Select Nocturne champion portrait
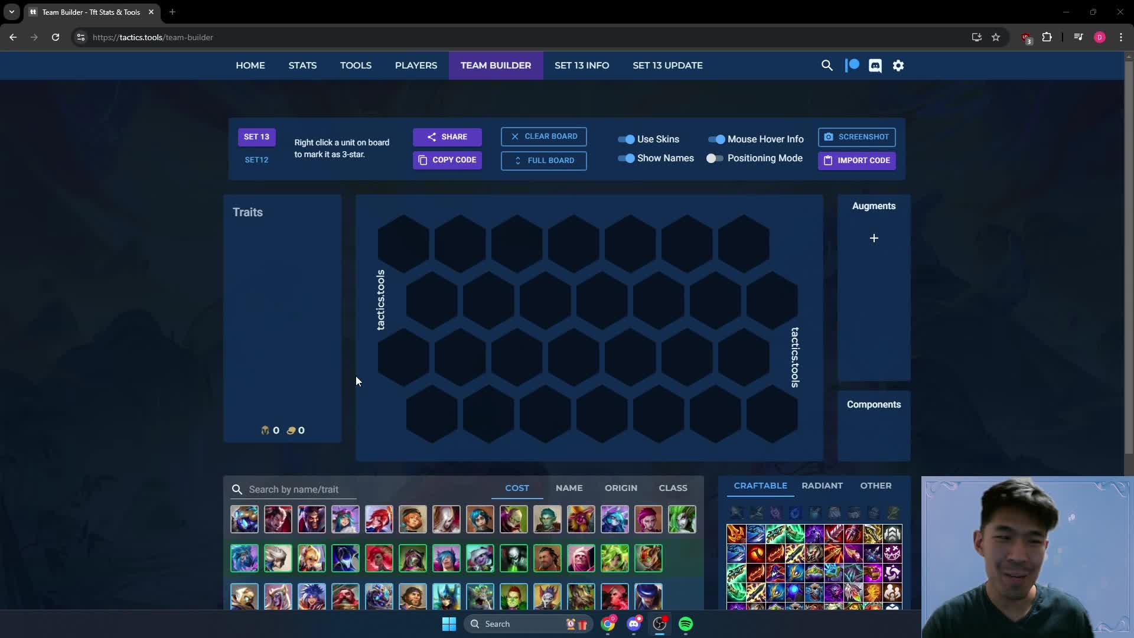The height and width of the screenshot is (638, 1134). pyautogui.click(x=346, y=558)
